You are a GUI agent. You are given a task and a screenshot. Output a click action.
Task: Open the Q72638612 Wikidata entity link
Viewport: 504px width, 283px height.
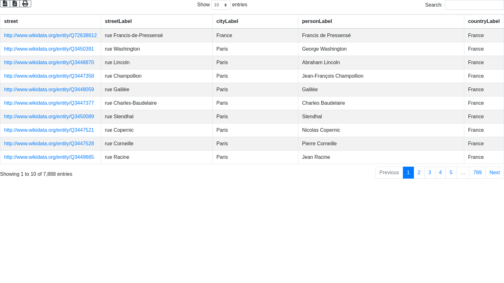click(x=50, y=36)
